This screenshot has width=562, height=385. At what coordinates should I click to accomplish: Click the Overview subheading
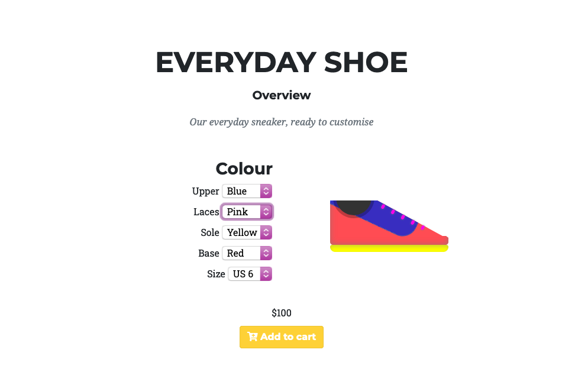282,95
